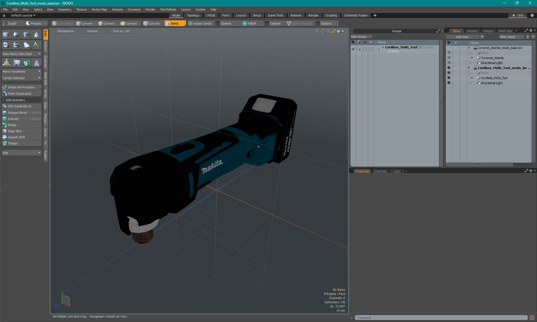
Task: Click the SDS Subdivide 2X tool
Action: [x=22, y=106]
